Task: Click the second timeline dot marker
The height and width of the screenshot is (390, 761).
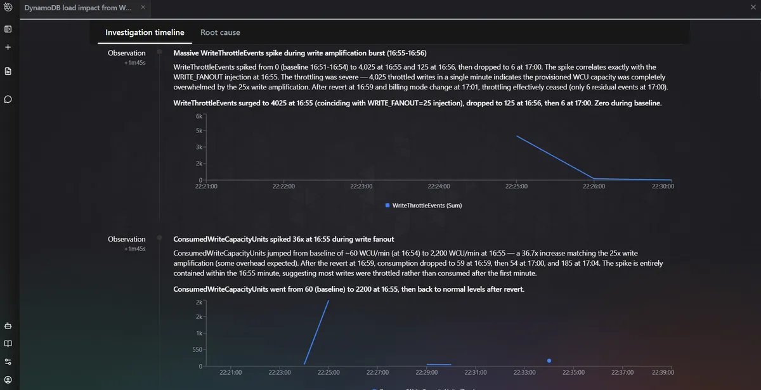Action: click(x=160, y=238)
